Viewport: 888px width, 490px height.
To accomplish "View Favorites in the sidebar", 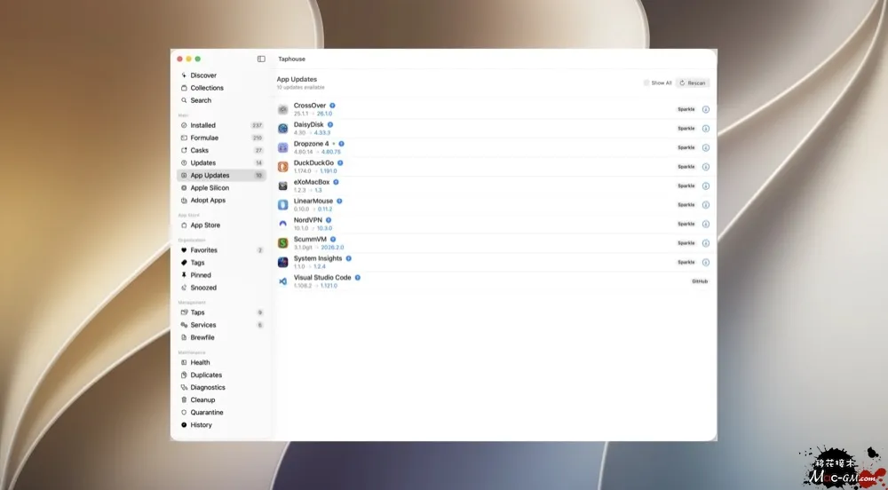I will (221, 250).
